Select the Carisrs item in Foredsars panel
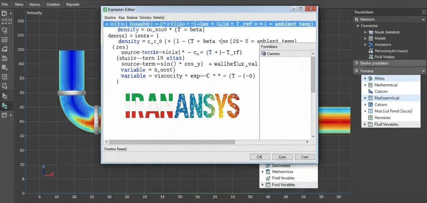Image resolution: width=427 pixels, height=203 pixels. (286, 54)
